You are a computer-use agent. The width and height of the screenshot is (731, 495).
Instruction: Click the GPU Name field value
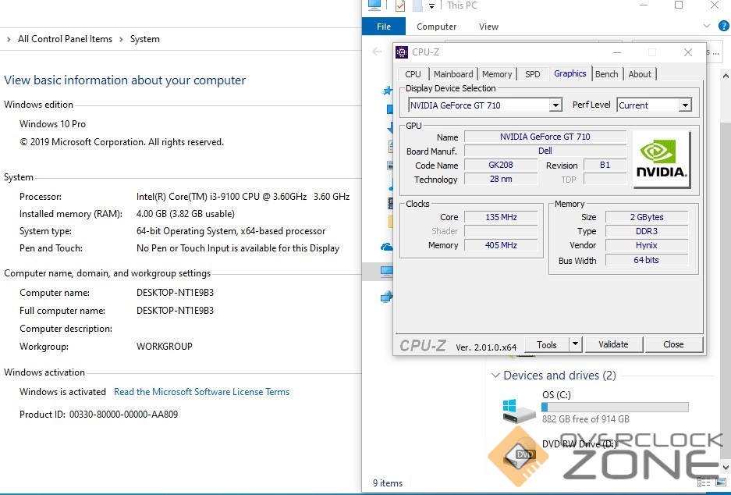[545, 137]
